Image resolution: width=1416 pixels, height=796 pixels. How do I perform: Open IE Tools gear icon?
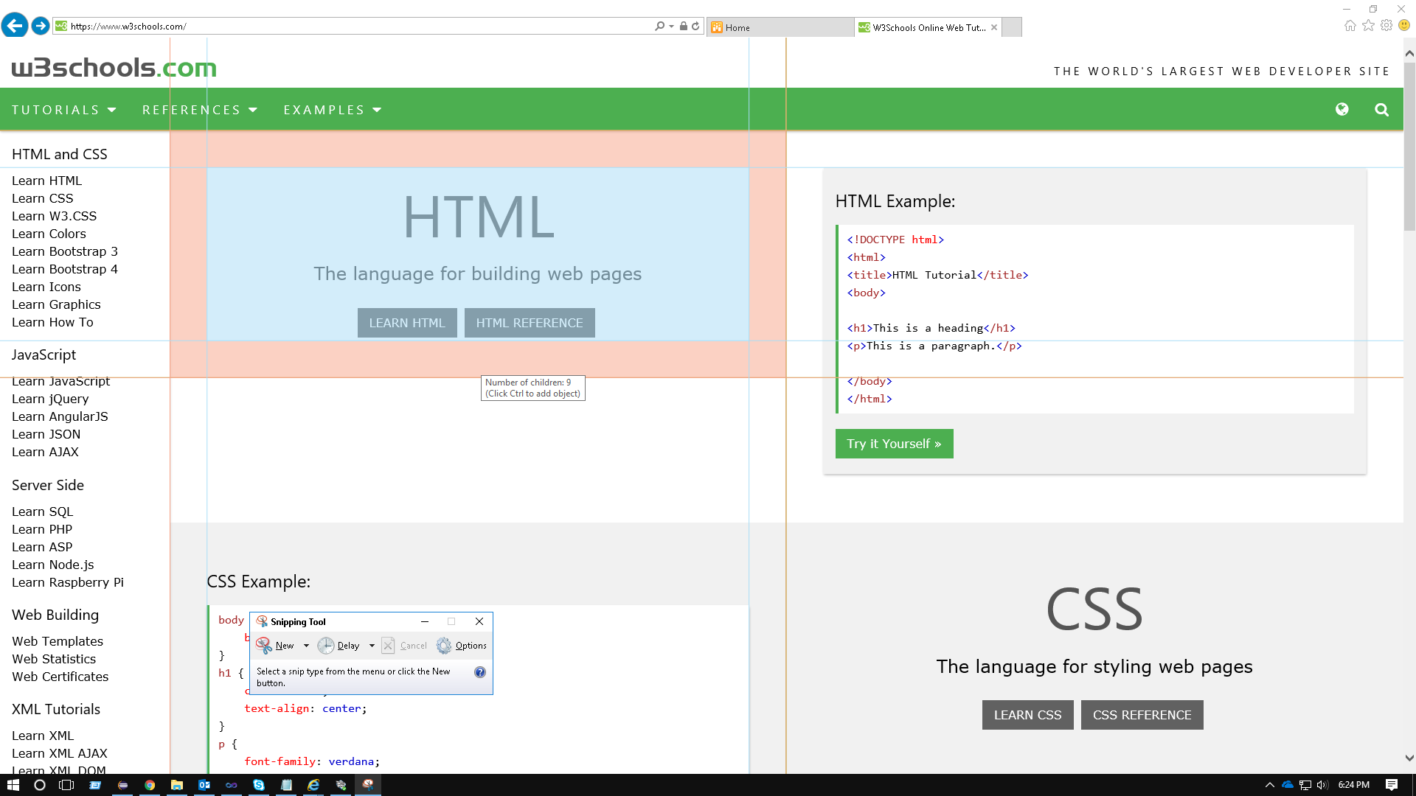(1386, 26)
